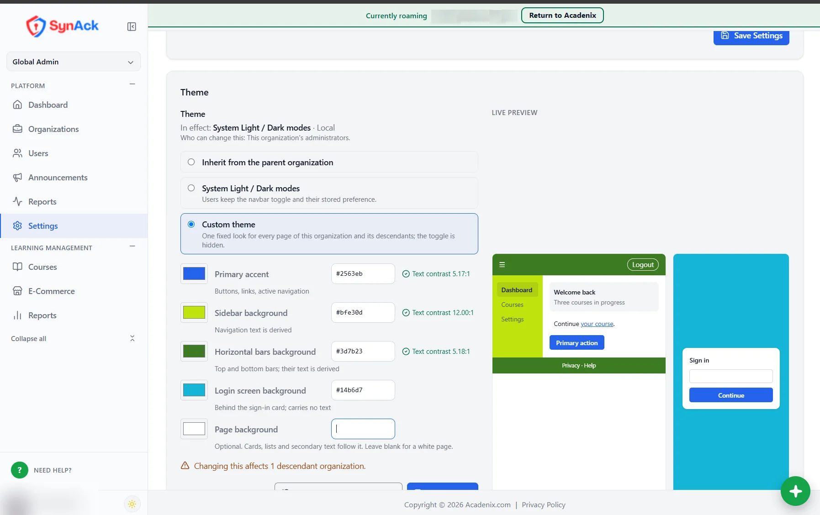Open the Primary accent color swatch
Viewport: 820px width, 515px height.
point(194,273)
